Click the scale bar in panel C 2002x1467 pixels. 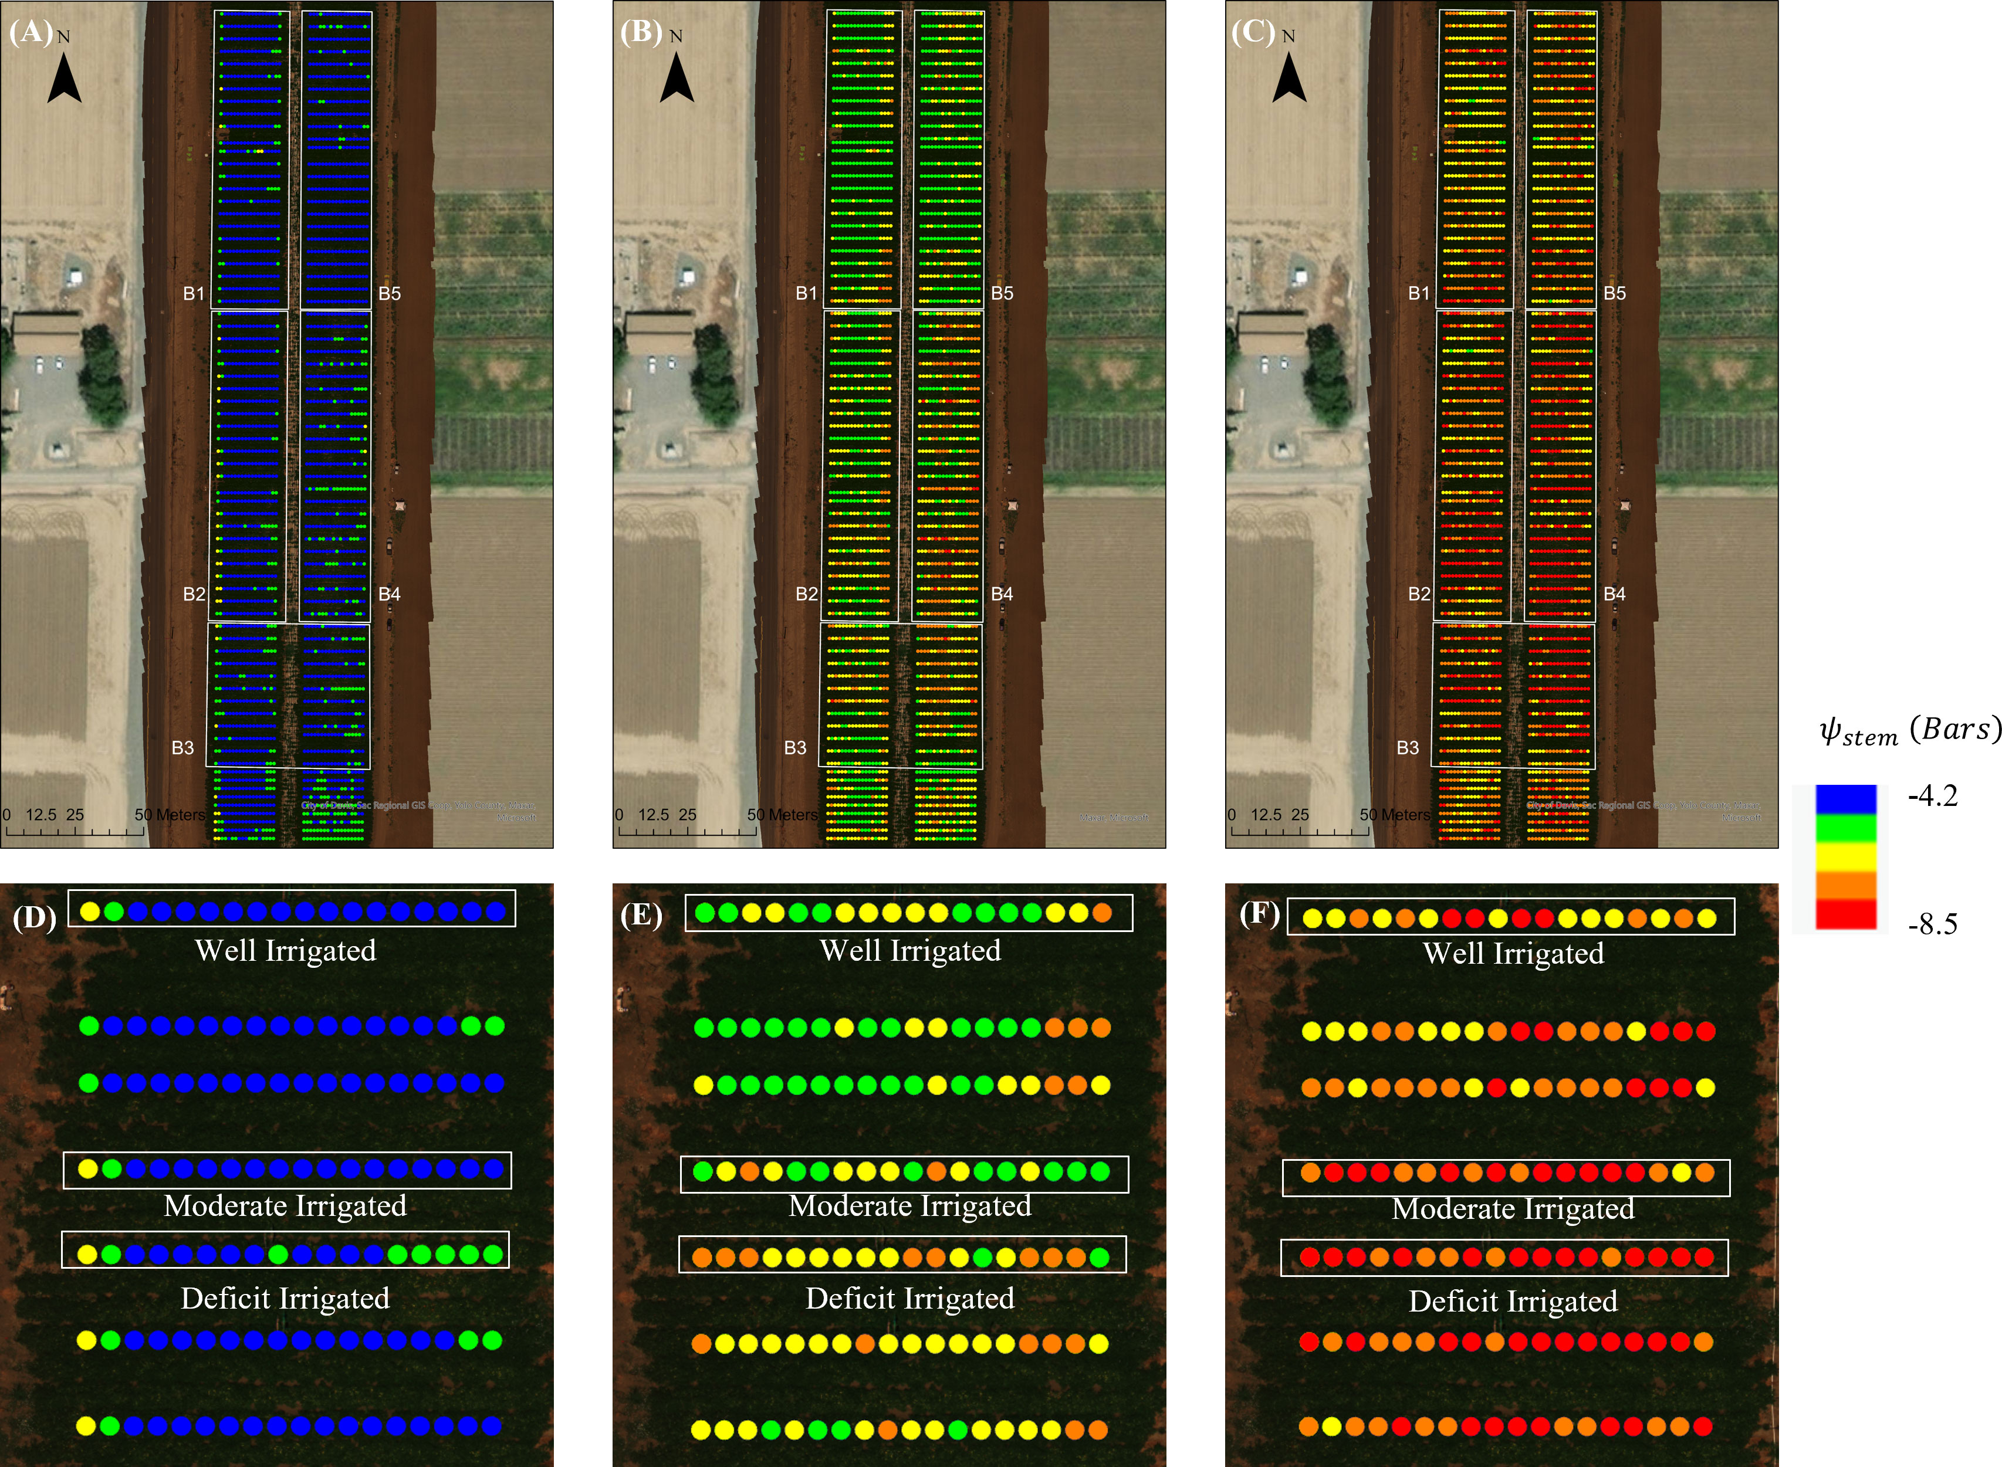pyautogui.click(x=1300, y=831)
